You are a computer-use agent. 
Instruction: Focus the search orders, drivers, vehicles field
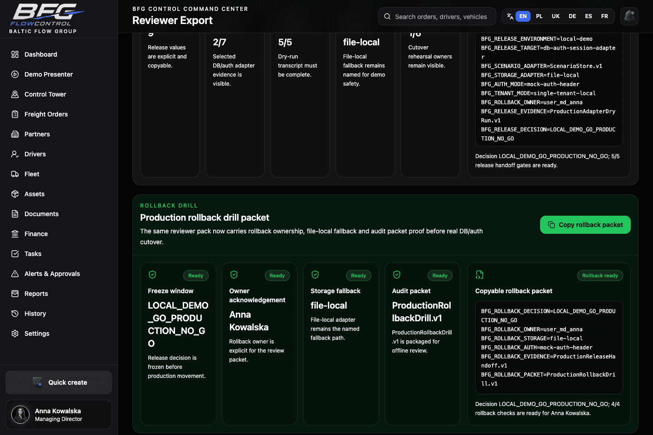pos(437,16)
